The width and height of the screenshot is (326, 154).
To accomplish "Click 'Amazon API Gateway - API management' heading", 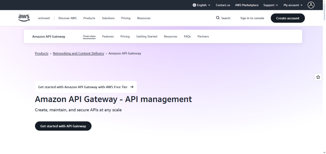I will click(113, 99).
